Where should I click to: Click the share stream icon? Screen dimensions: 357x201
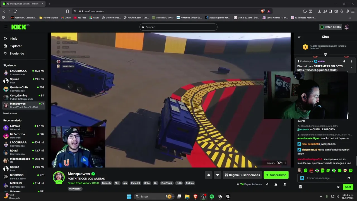pos(267,184)
